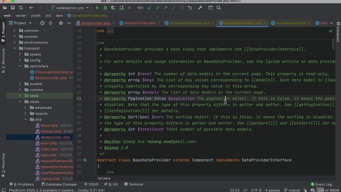Expand the employee views folder
341x192 pixels.
tap(26, 108)
